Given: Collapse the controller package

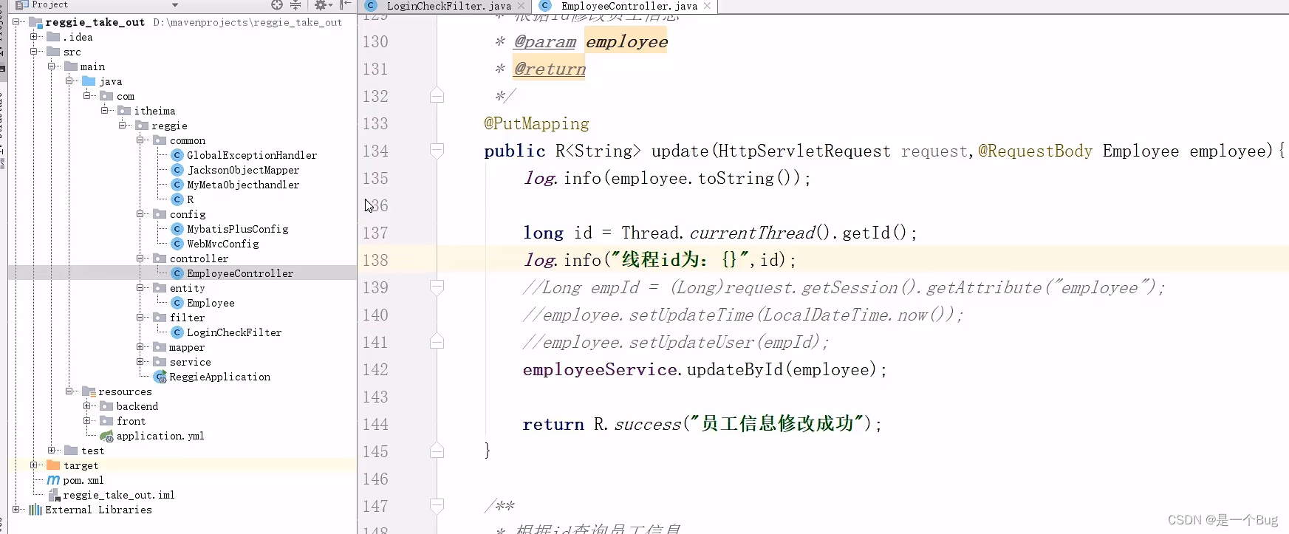Looking at the screenshot, I should pyautogui.click(x=140, y=259).
